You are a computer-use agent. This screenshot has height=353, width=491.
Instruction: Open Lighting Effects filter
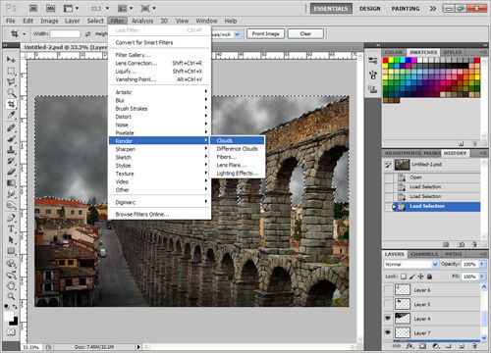(x=237, y=174)
